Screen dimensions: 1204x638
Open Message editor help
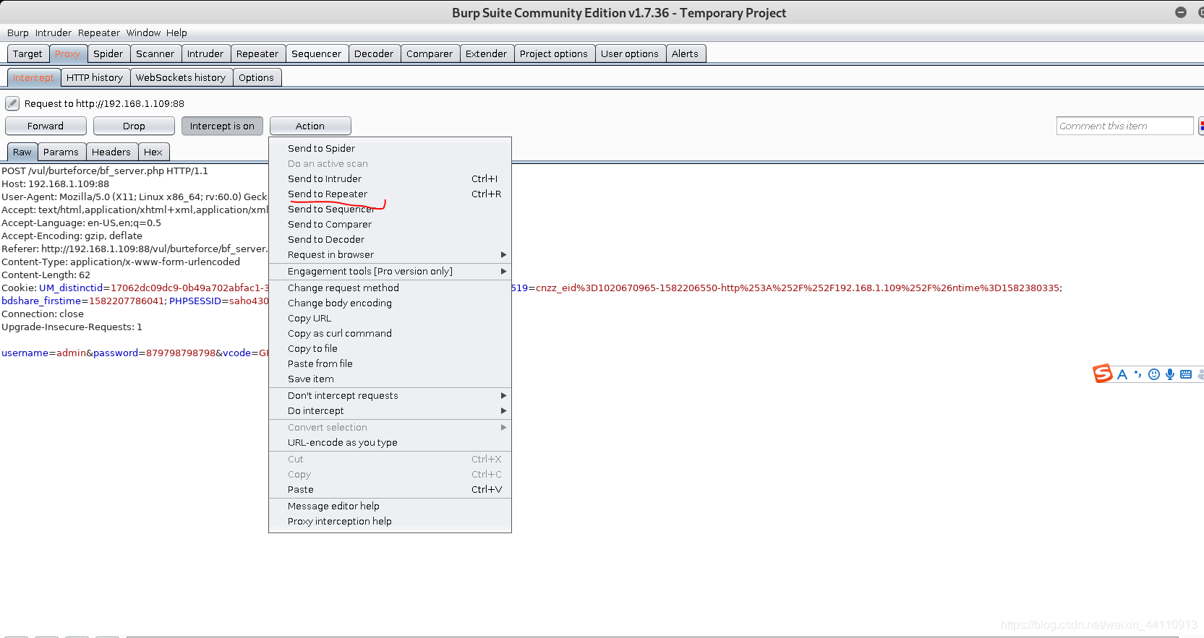pyautogui.click(x=390, y=506)
